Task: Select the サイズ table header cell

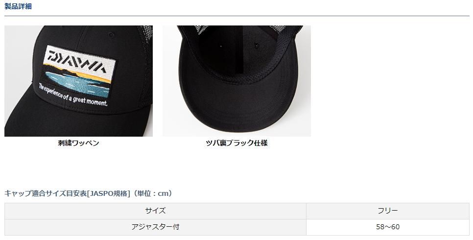Action: 155,211
